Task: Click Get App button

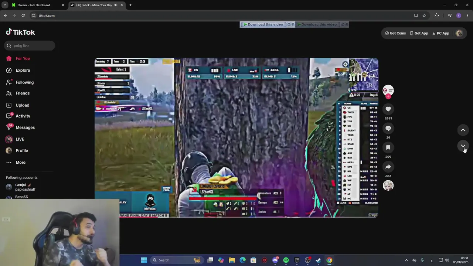Action: click(x=419, y=33)
